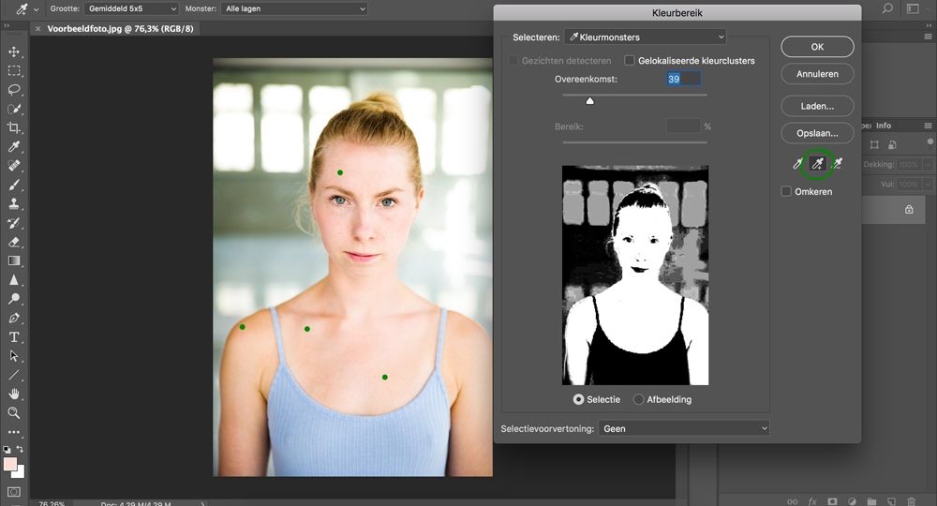Click the Overeenkomst value field

point(684,79)
